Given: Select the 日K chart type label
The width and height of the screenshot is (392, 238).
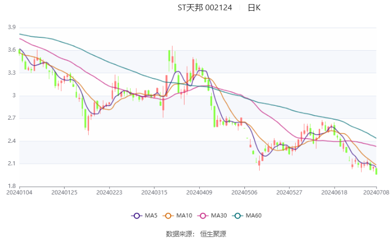Looking at the screenshot, I should coord(254,8).
